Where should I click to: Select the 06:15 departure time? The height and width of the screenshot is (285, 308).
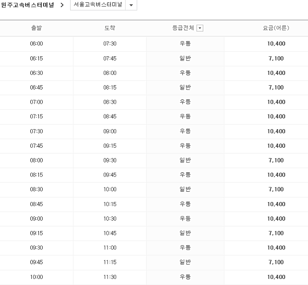[x=36, y=59]
